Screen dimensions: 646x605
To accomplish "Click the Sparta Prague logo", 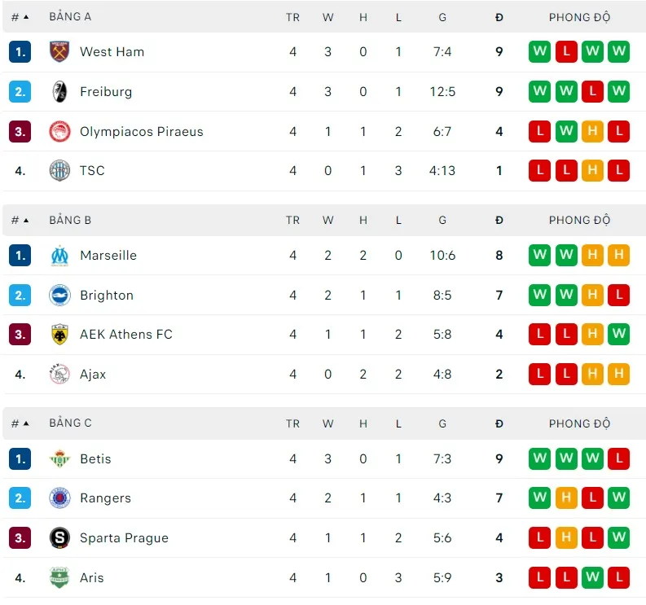I will (x=59, y=537).
